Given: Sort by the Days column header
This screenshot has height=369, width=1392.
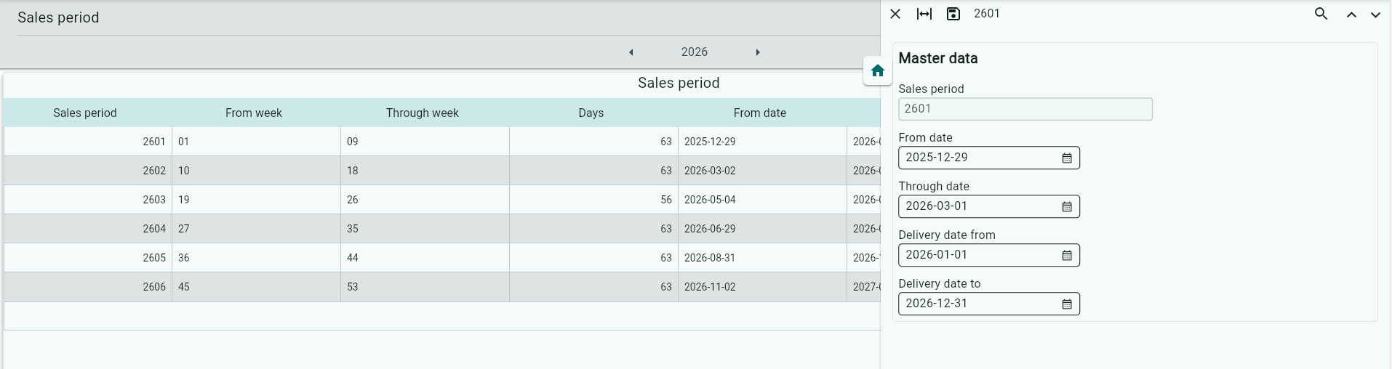Looking at the screenshot, I should tap(591, 113).
